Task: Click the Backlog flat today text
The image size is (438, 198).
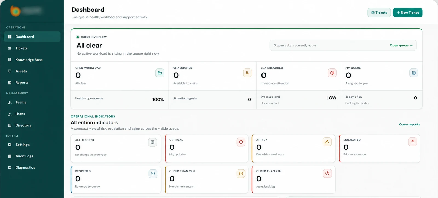Action: [x=357, y=103]
